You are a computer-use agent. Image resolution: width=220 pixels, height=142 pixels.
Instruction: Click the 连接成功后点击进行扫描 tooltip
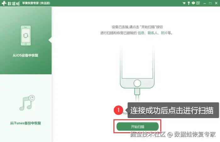(x=173, y=110)
